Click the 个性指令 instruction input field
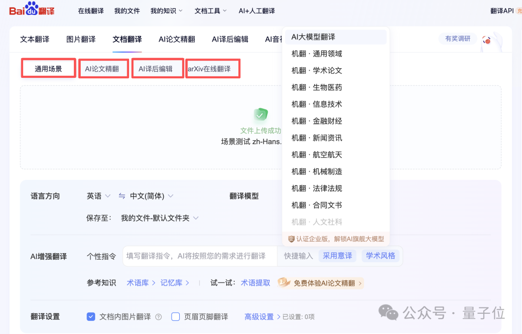 point(193,256)
